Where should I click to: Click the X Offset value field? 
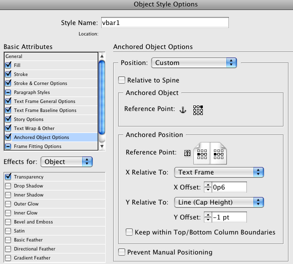(229, 187)
